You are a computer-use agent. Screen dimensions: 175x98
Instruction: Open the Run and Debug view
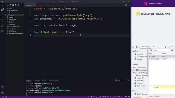point(2,26)
